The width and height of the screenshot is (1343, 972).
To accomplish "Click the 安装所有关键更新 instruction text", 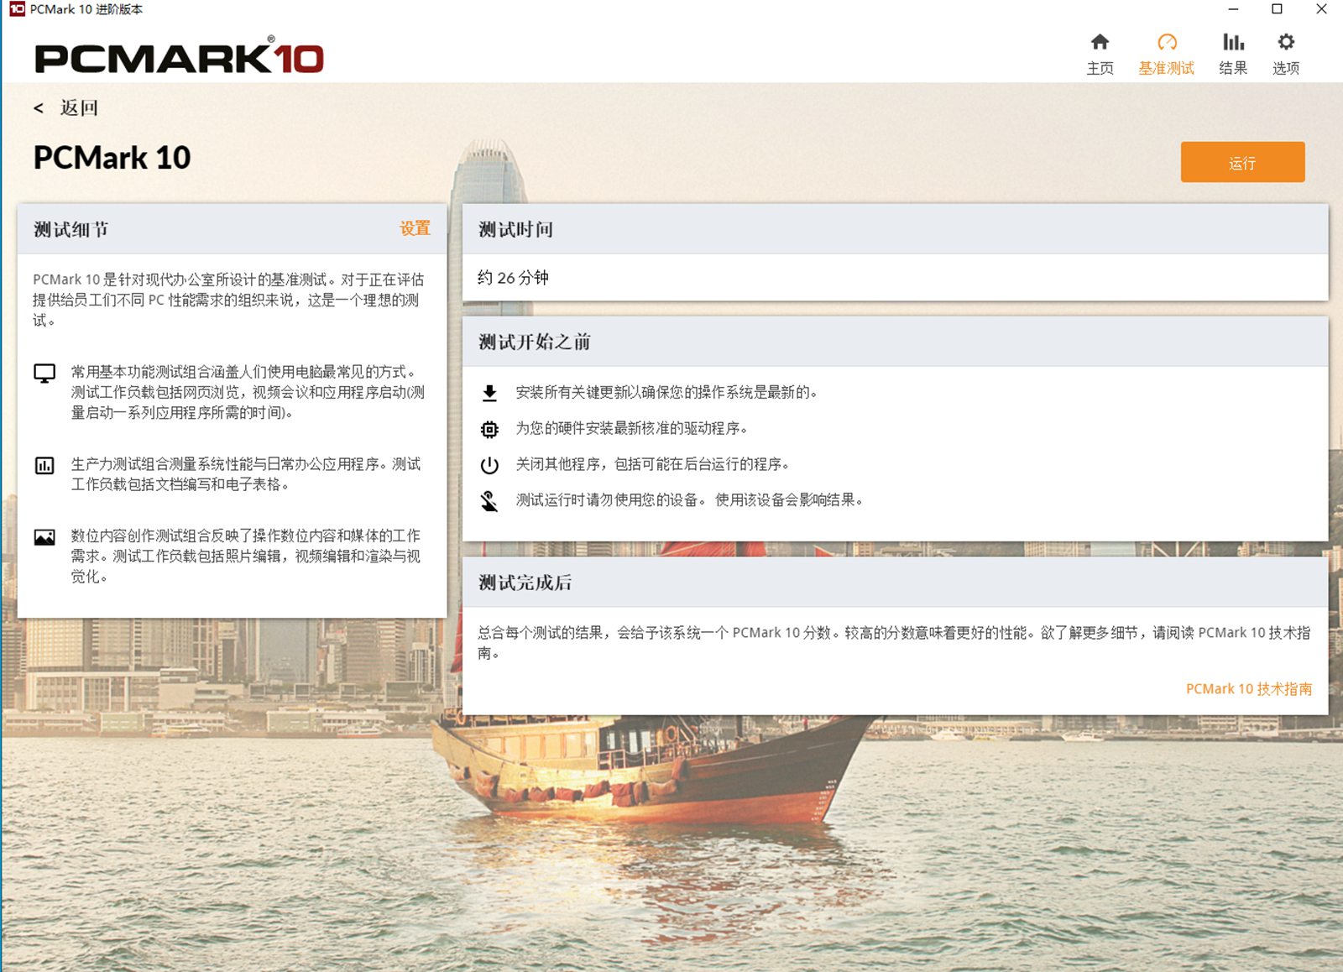I will click(x=666, y=393).
